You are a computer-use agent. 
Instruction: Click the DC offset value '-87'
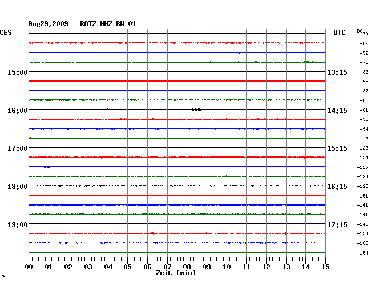[x=364, y=91]
